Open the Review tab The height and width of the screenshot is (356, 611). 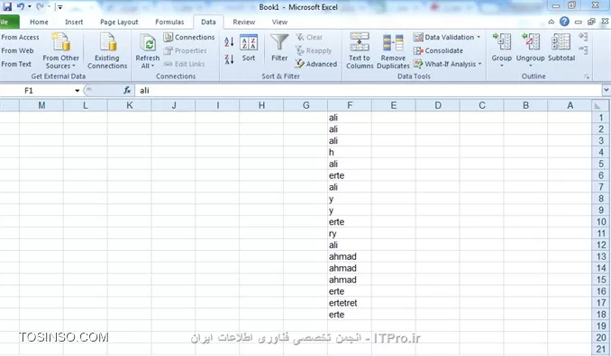click(244, 22)
